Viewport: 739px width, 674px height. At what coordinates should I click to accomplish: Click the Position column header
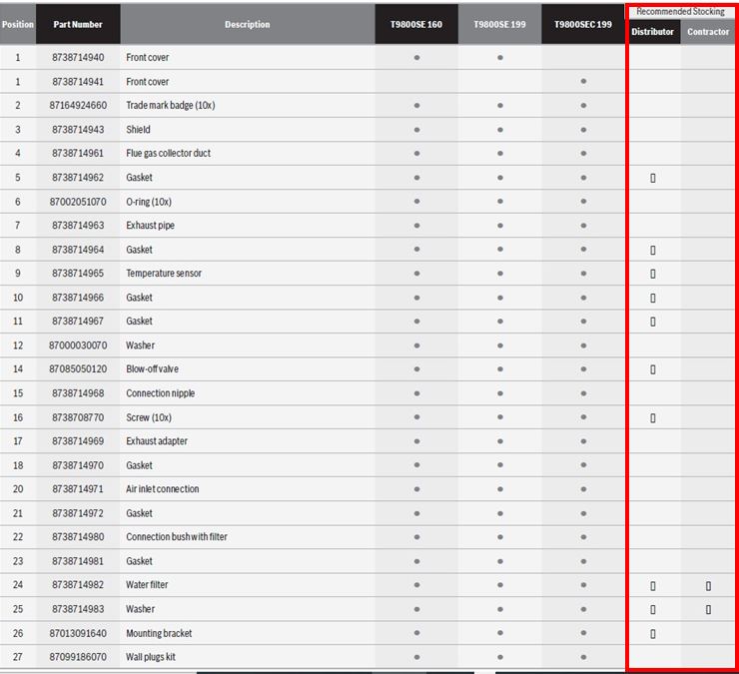pos(18,24)
